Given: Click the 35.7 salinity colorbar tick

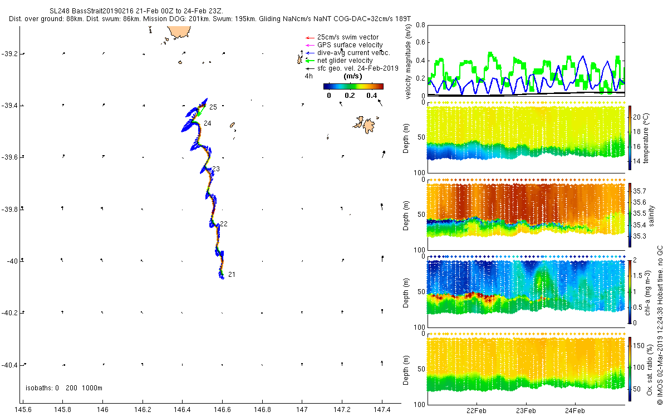Looking at the screenshot, I should pyautogui.click(x=640, y=191).
